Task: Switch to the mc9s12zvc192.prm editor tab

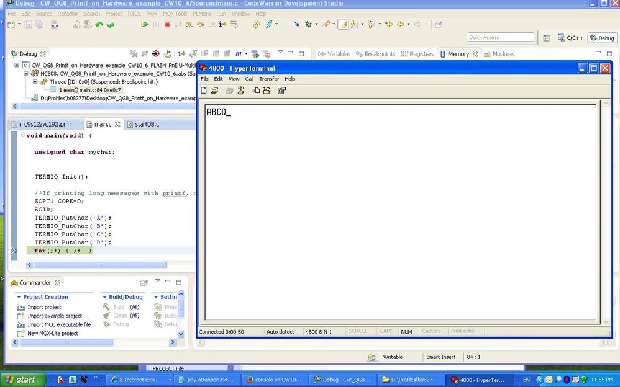Action: tap(45, 124)
